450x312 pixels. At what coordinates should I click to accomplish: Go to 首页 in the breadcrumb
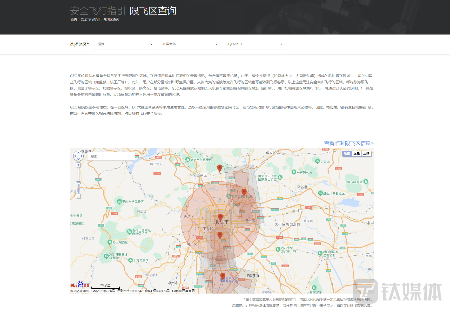(x=74, y=19)
